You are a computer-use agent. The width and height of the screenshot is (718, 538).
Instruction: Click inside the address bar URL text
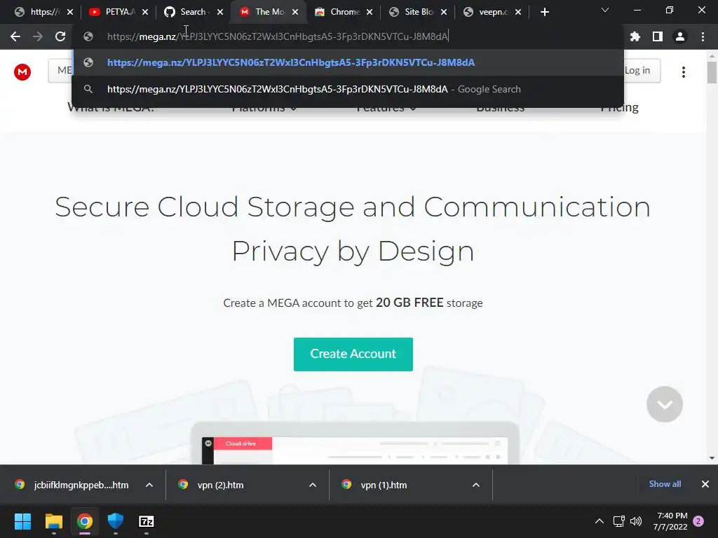click(x=278, y=36)
